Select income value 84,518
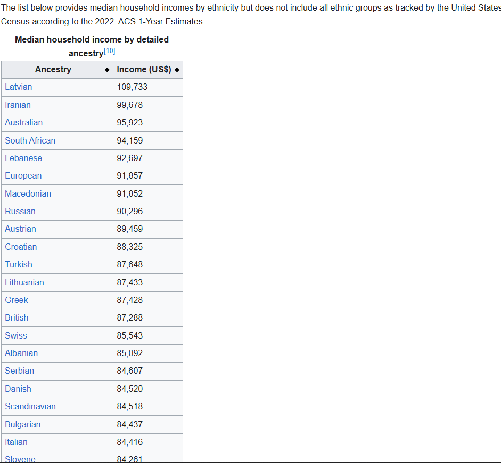 (x=130, y=406)
